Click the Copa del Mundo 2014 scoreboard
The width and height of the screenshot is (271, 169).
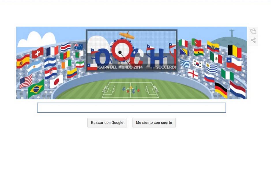pyautogui.click(x=131, y=50)
